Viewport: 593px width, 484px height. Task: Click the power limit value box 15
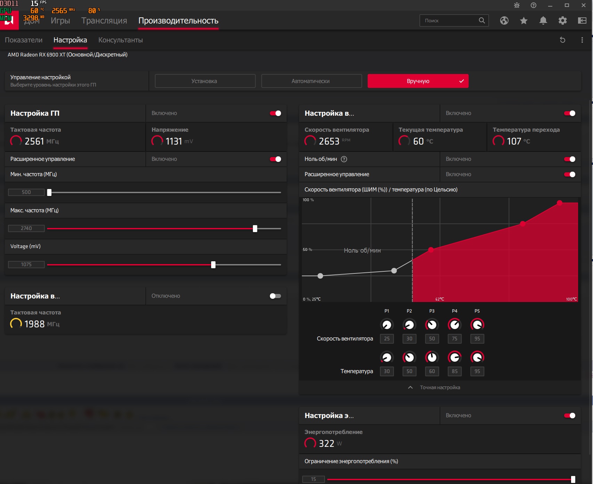point(313,479)
